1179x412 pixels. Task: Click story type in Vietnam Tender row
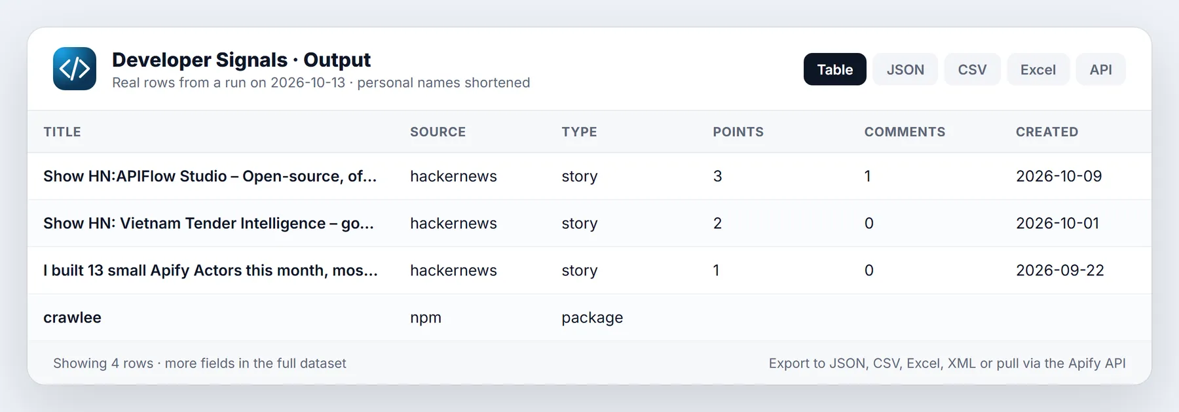pos(580,224)
